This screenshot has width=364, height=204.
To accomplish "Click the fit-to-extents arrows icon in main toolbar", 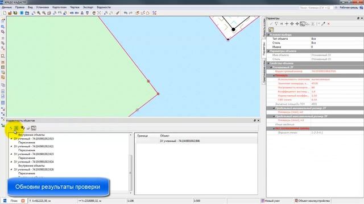I will (x=99, y=13).
